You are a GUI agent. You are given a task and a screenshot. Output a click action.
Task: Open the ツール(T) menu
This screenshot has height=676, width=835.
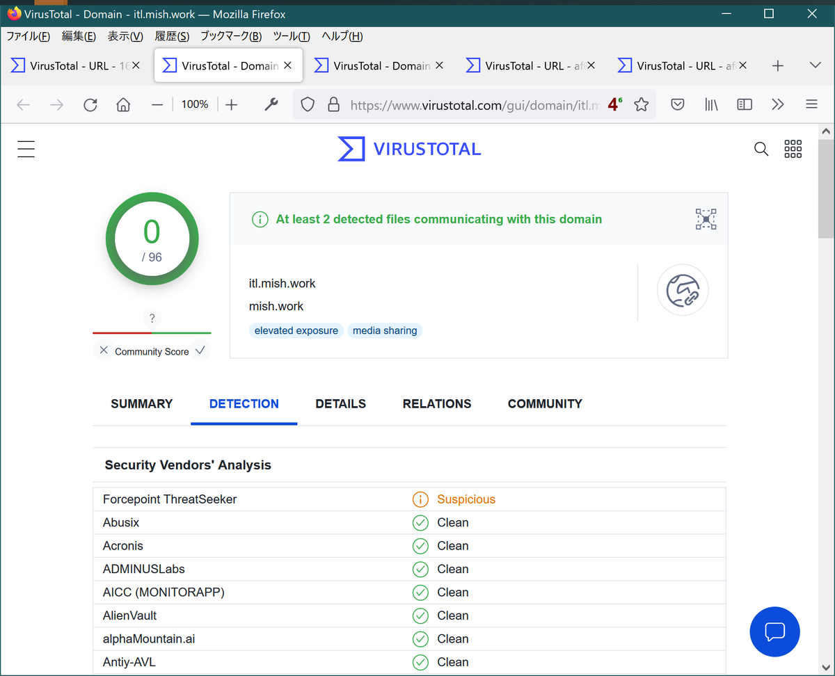point(292,36)
